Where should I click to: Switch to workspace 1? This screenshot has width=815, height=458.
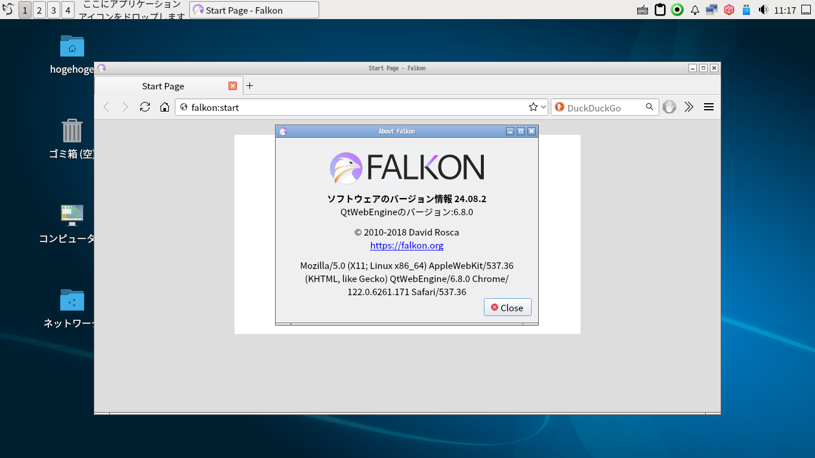coord(25,10)
